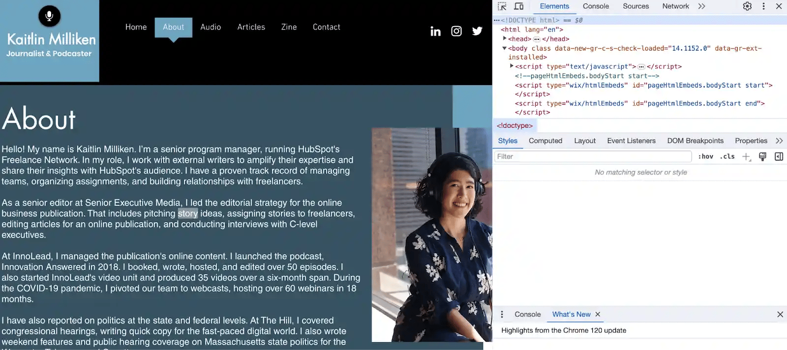Show more DevTools tabs with the double chevron
787x350 pixels.
tap(701, 6)
